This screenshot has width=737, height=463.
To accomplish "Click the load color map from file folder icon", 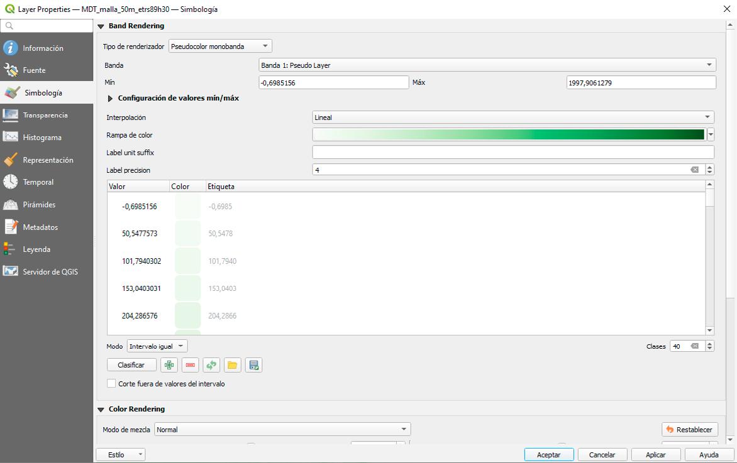I will (232, 365).
